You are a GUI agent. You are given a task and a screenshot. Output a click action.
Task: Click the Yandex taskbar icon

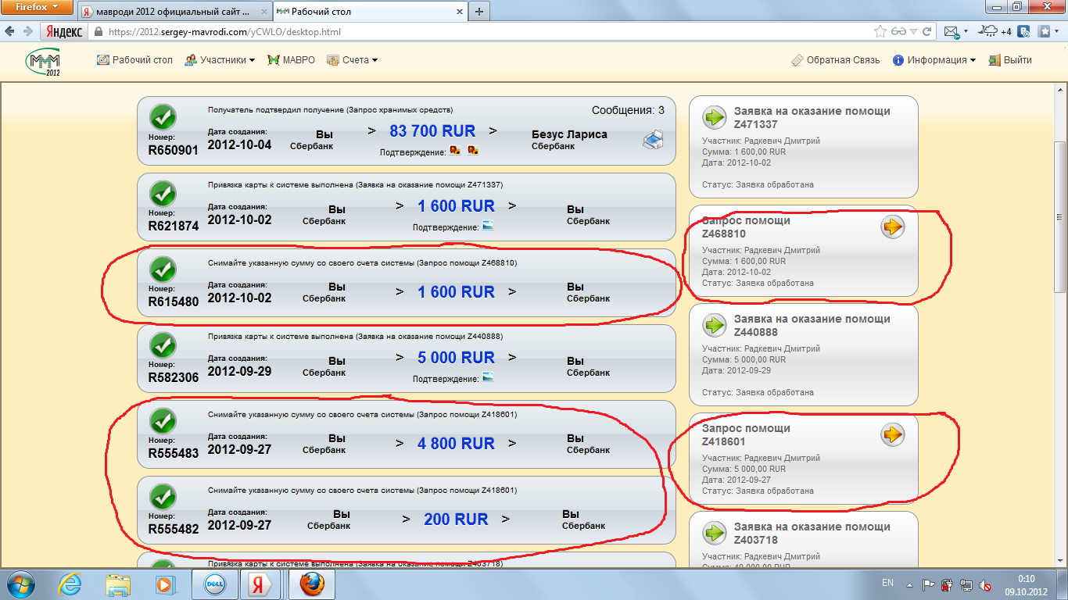coord(260,584)
